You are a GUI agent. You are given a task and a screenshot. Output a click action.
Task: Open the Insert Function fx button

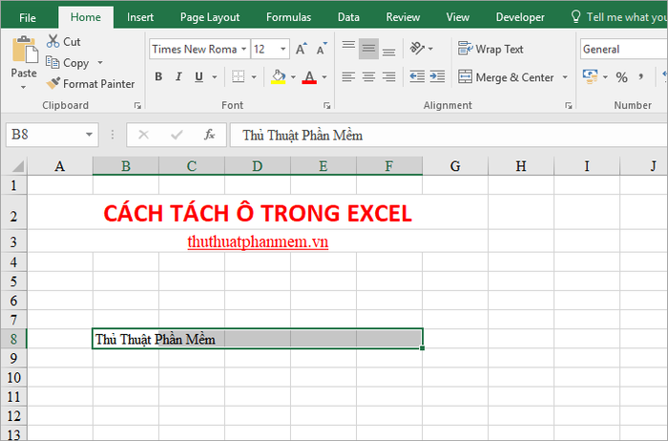(209, 135)
